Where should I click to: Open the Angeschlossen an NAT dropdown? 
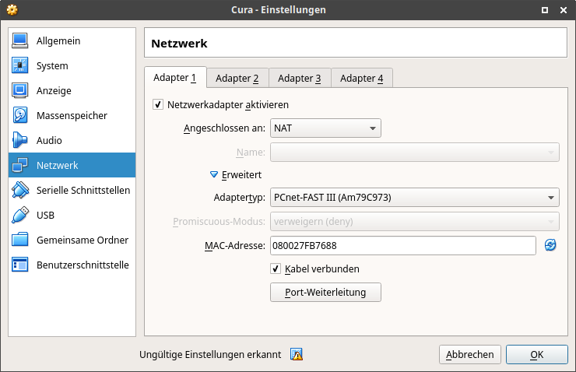pyautogui.click(x=325, y=128)
